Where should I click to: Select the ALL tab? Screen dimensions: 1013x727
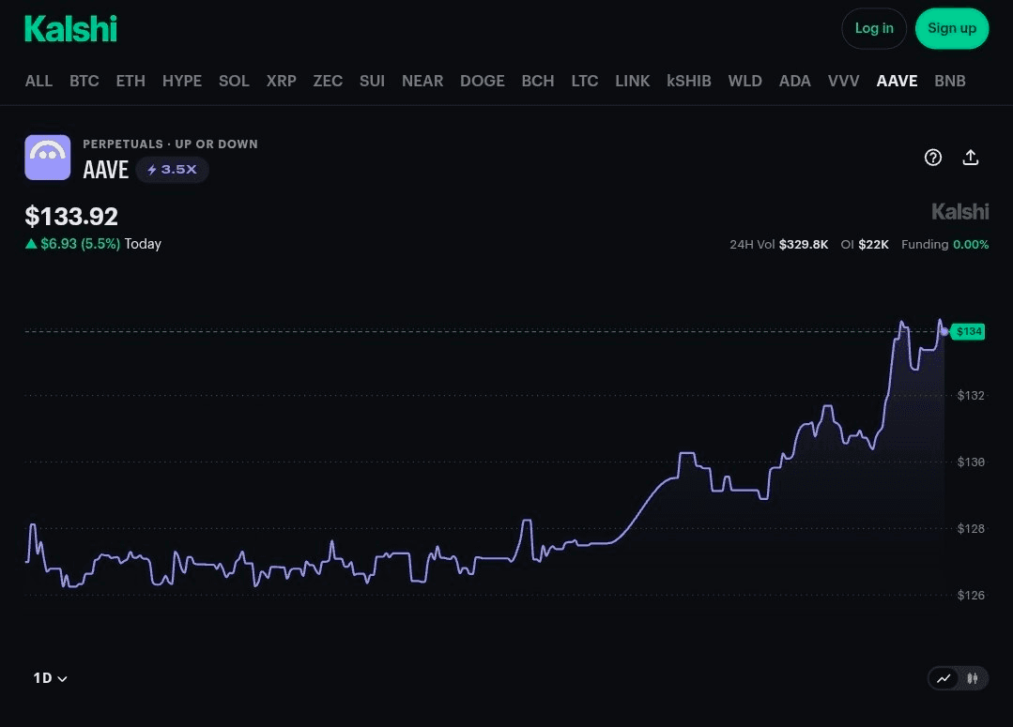click(x=38, y=81)
